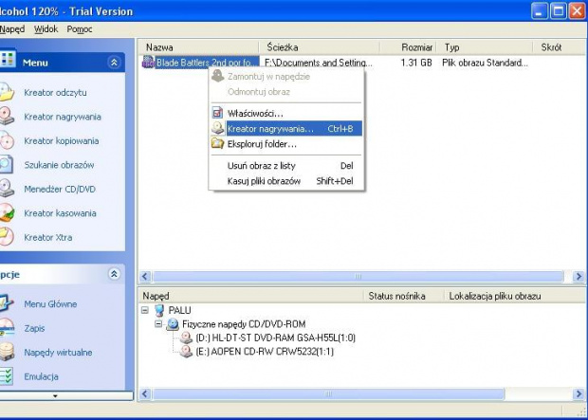Click image list scrollbar left arrow

point(145,277)
